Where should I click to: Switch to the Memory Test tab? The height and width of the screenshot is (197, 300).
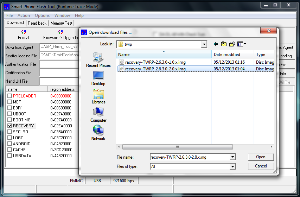tap(62, 23)
